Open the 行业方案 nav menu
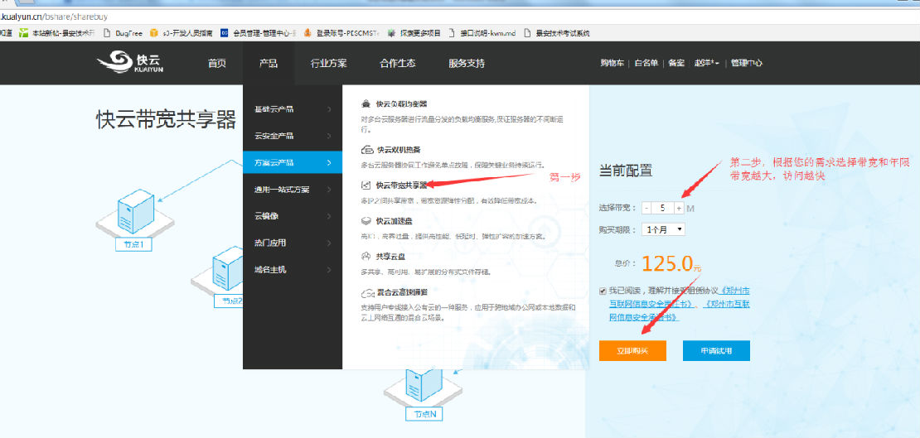920x438 pixels. (x=328, y=63)
